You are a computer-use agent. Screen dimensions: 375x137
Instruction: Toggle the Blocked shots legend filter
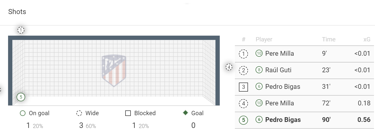(x=140, y=113)
